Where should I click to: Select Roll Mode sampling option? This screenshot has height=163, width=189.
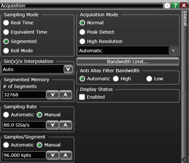tap(6, 51)
